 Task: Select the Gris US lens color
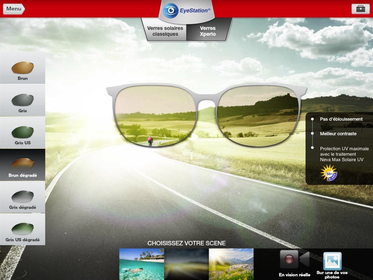click(22, 132)
